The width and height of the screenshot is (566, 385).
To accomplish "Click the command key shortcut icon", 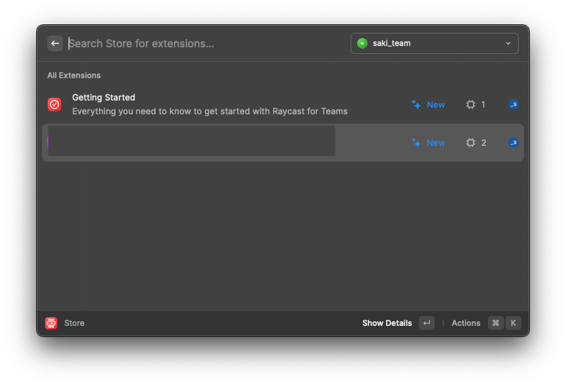I will (x=496, y=323).
